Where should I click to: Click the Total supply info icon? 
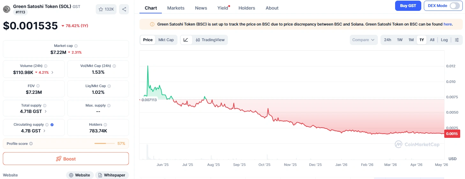click(x=45, y=106)
